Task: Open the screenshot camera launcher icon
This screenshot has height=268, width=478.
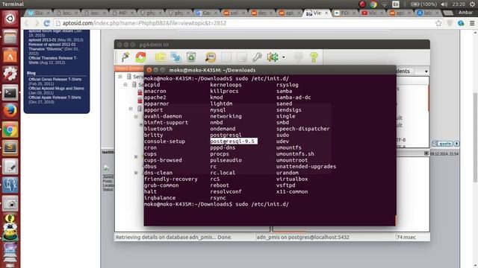Action: 10,203
